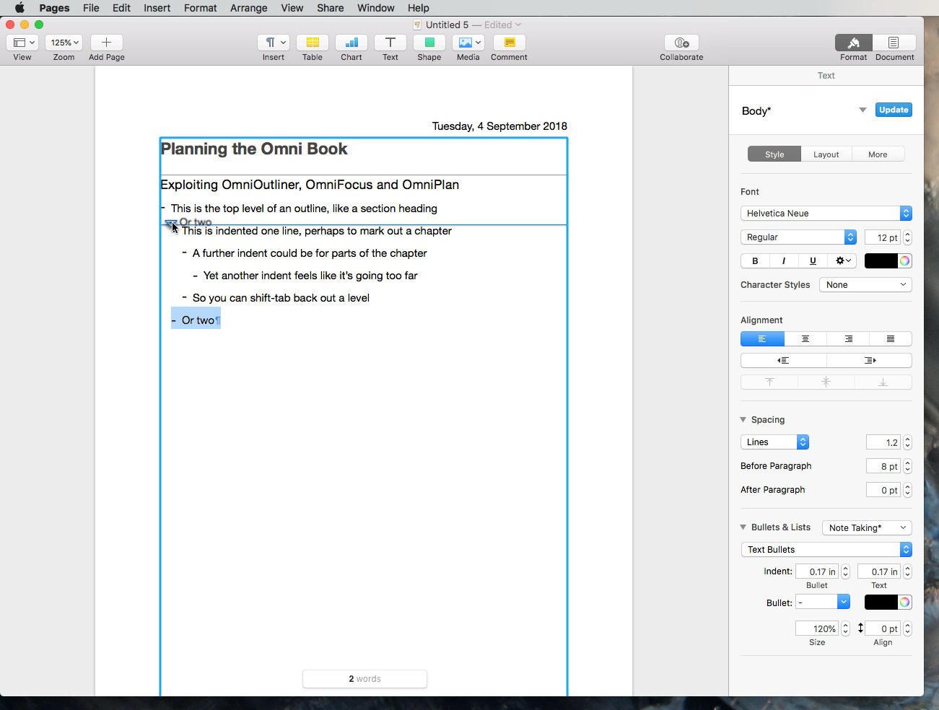939x710 pixels.
Task: Align text to top of box
Action: [769, 382]
